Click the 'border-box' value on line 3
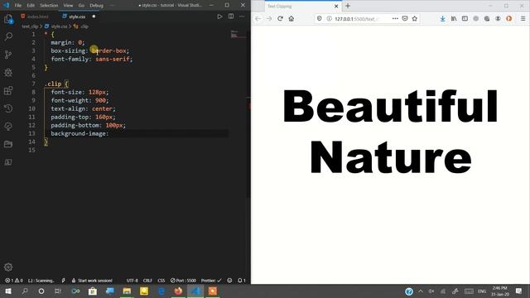This screenshot has width=530, height=298. tap(109, 50)
